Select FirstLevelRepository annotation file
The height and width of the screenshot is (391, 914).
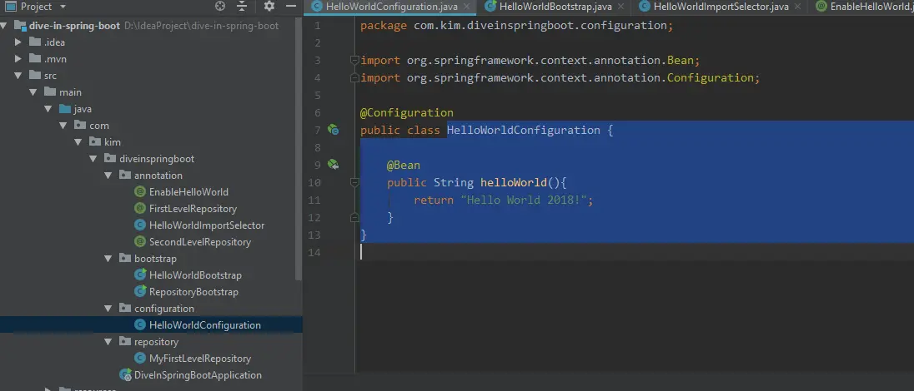(x=193, y=208)
